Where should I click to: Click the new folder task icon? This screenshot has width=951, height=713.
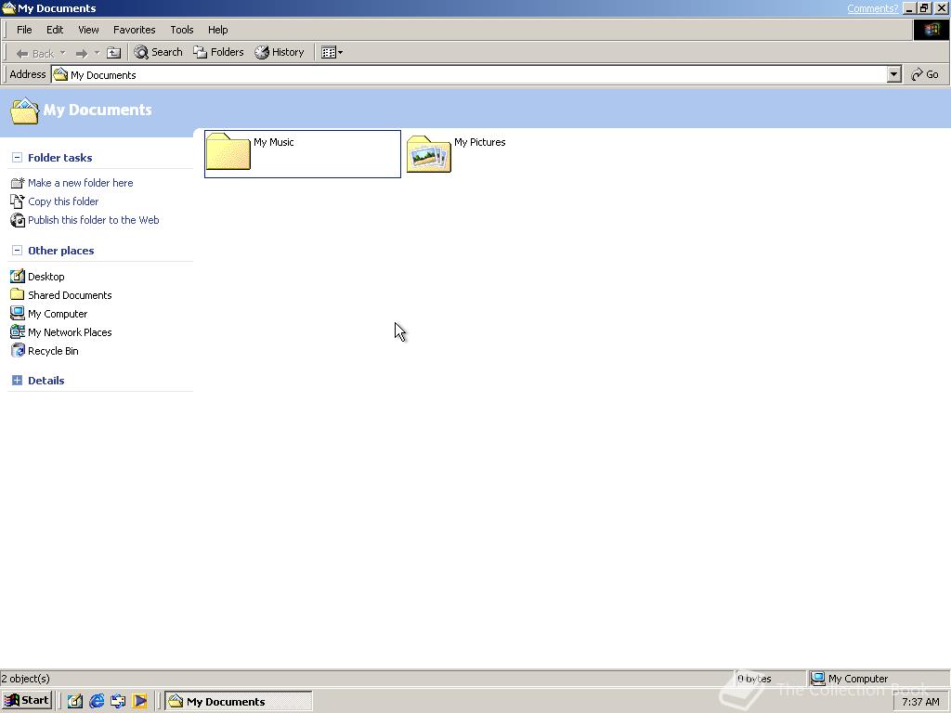pos(18,183)
